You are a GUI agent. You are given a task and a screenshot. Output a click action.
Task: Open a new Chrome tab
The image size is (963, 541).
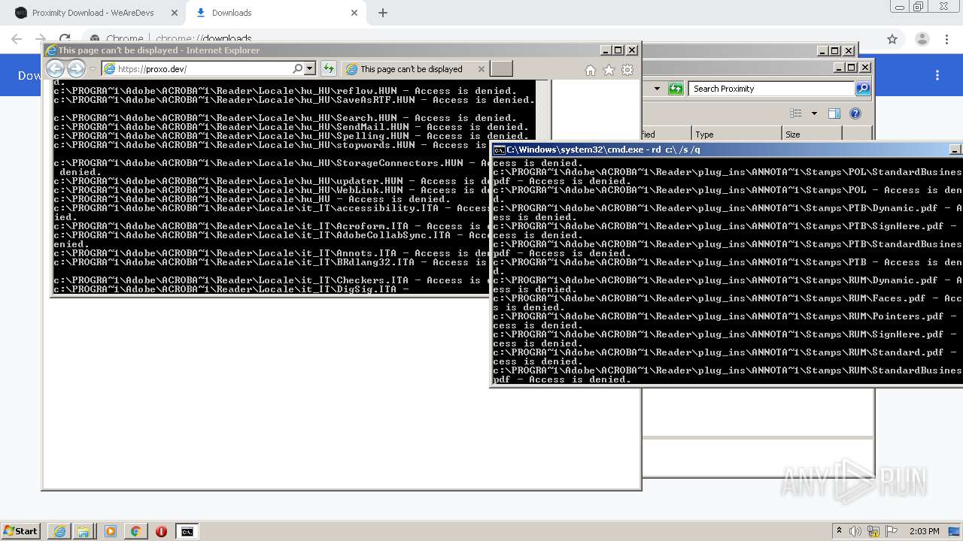point(383,13)
